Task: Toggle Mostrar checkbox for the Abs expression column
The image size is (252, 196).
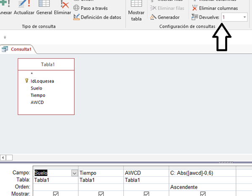Action: coord(203,194)
